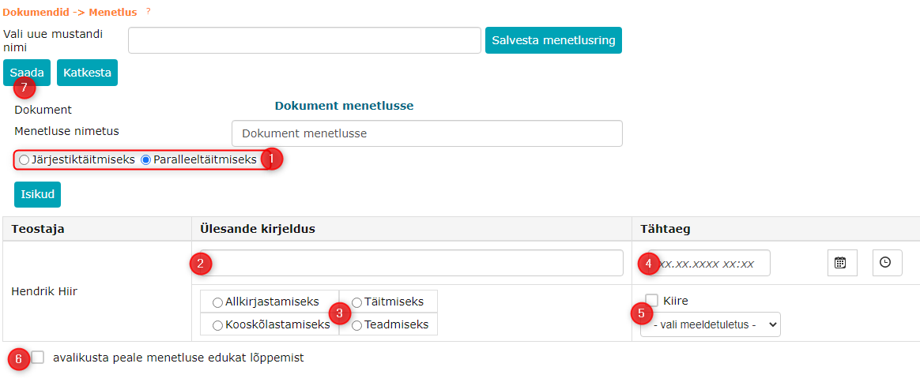The image size is (920, 386).
Task: Choose the Allkirjastamiseks task type
Action: pyautogui.click(x=217, y=302)
